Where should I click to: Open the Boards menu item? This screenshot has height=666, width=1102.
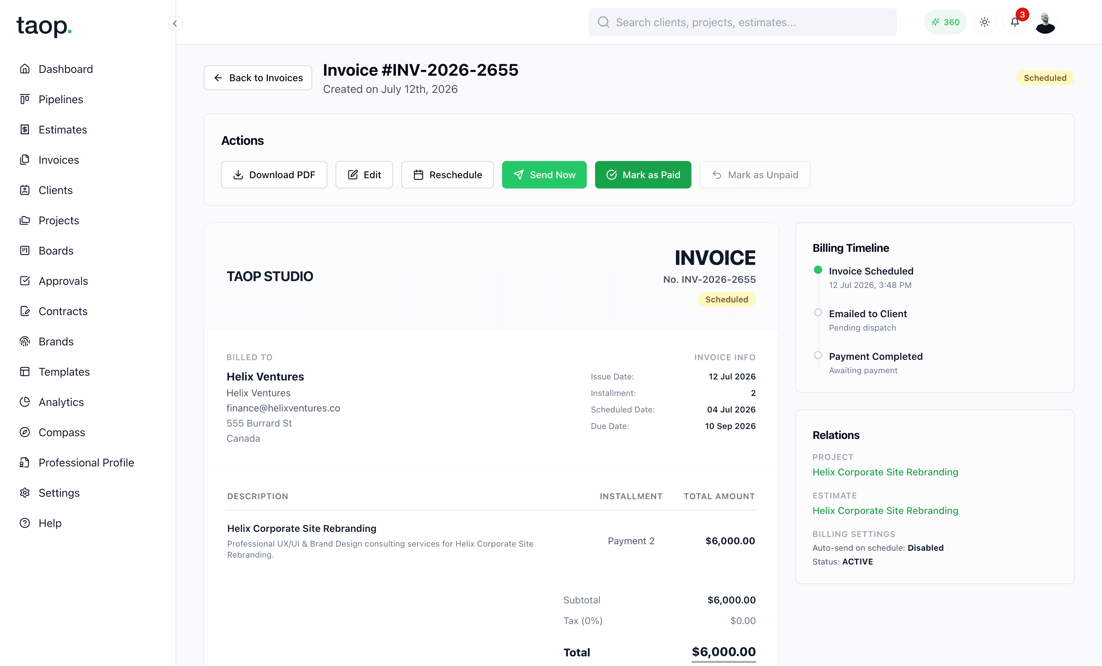click(56, 250)
